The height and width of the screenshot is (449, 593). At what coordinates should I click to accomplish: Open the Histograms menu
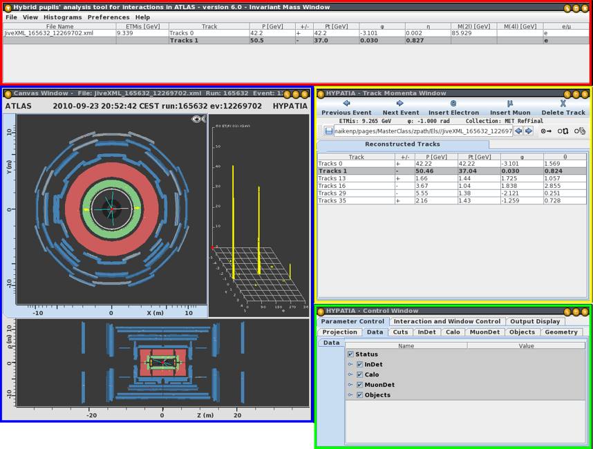[62, 17]
